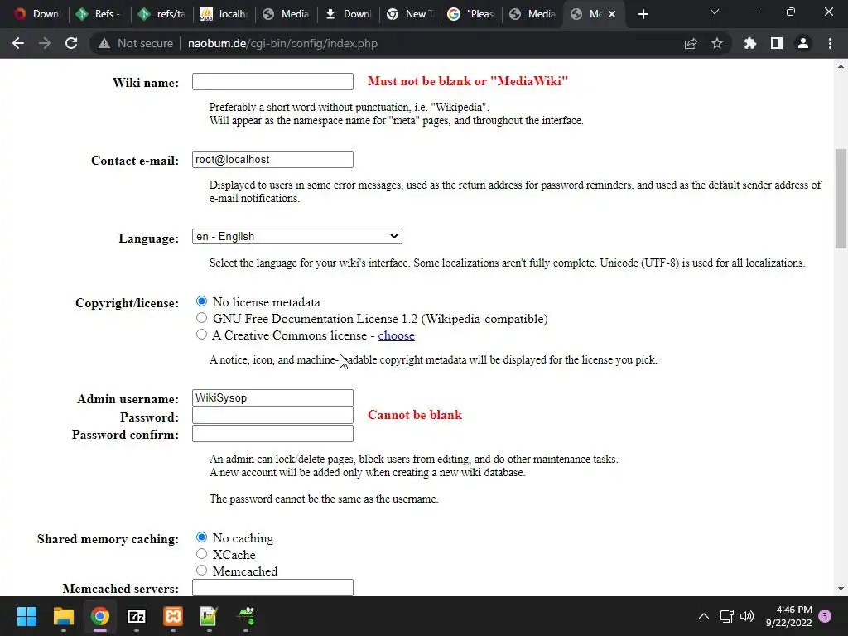Screen dimensions: 848x636
Task: Open the notification count badge
Action: point(825,616)
